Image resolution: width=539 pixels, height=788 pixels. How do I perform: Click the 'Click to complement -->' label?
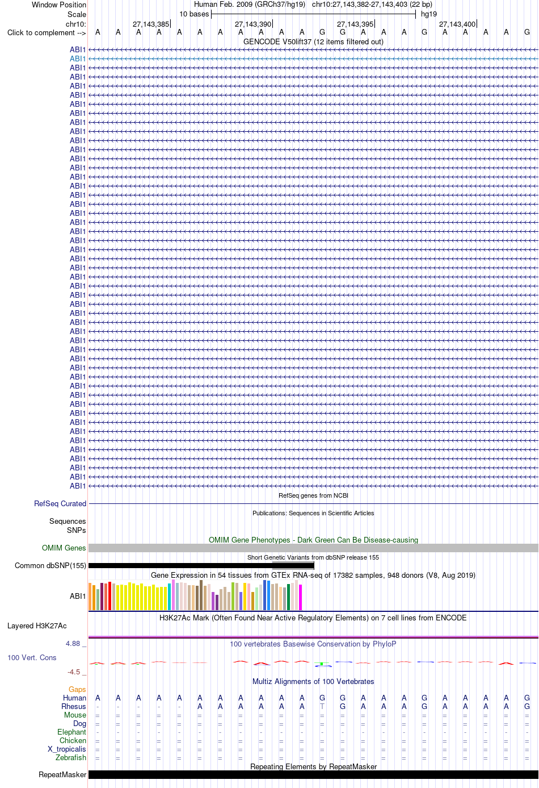tap(47, 33)
